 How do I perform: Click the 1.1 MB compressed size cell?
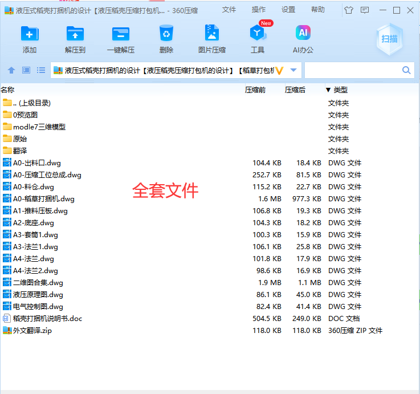[309, 282]
